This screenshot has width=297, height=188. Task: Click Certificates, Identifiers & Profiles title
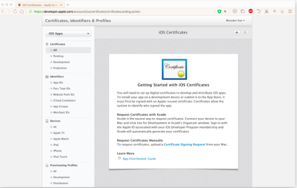[x=78, y=21]
